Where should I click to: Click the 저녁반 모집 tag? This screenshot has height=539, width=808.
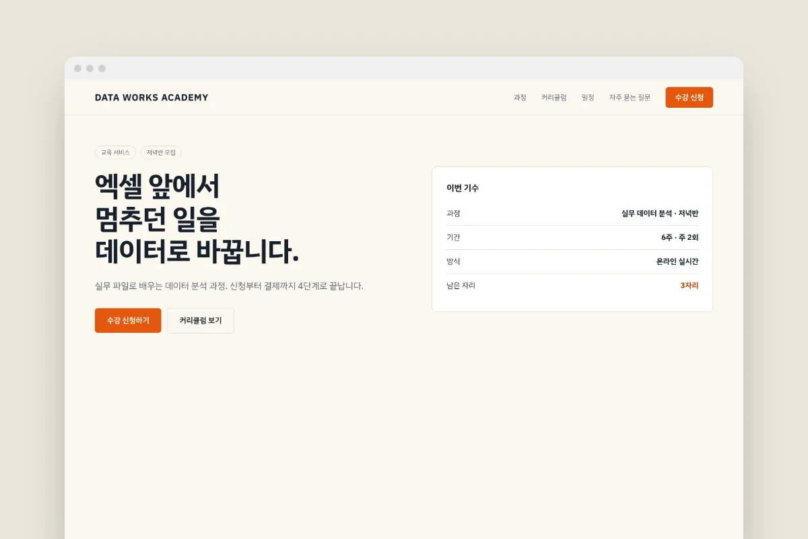(x=161, y=153)
